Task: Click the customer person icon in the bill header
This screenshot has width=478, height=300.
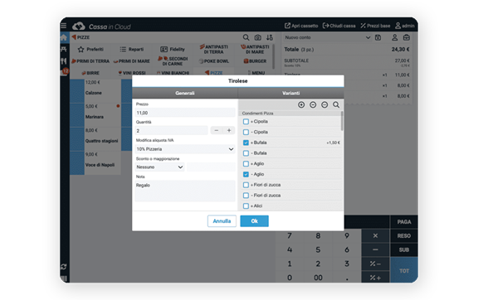Action: 395,37
